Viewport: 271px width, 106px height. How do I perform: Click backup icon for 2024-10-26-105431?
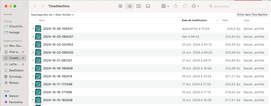(38, 28)
